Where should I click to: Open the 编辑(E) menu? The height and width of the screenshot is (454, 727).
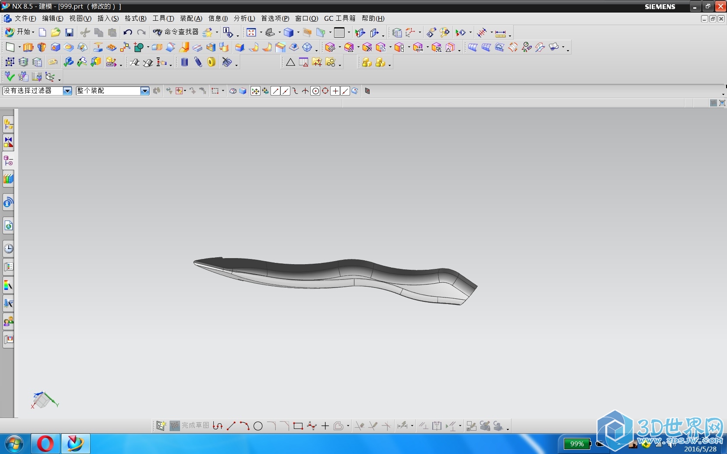point(52,18)
